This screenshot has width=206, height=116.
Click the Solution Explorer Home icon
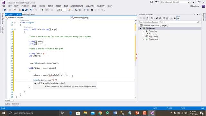[x=147, y=18]
